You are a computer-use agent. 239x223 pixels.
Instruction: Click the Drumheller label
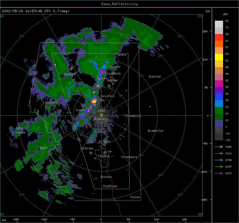(156, 131)
